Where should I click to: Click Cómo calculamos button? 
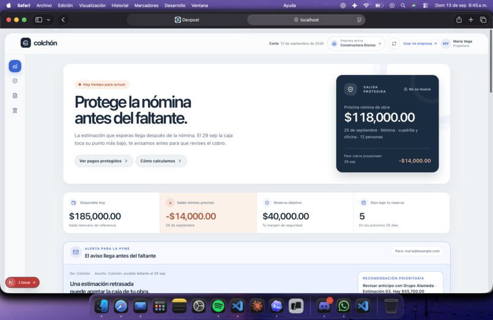(x=161, y=161)
